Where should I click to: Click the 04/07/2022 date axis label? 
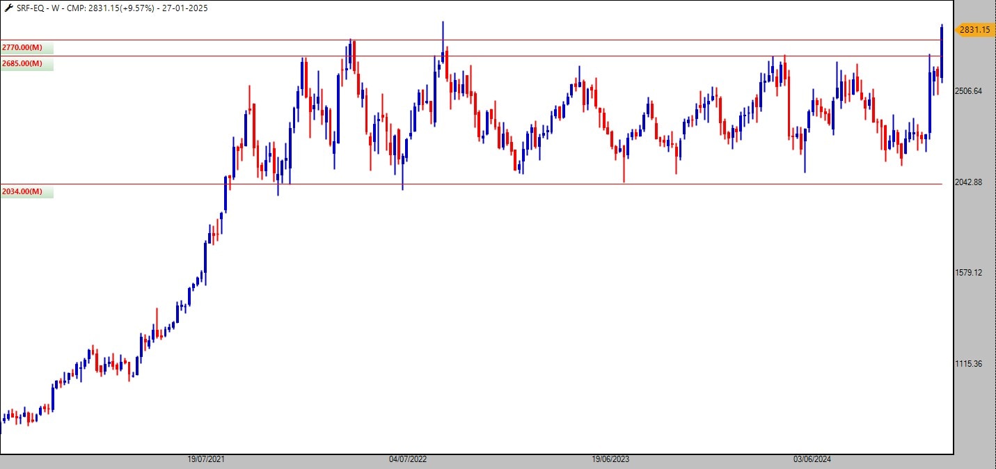tap(409, 459)
